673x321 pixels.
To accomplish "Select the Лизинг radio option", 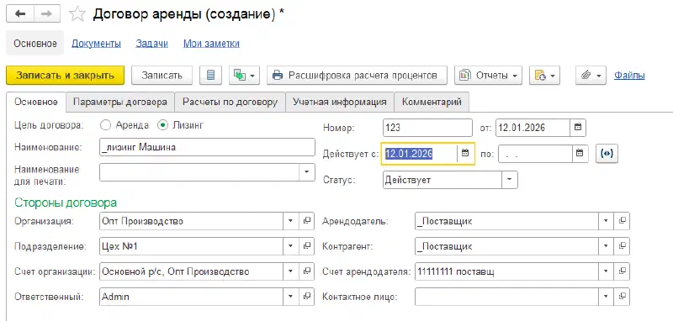I will [x=162, y=125].
